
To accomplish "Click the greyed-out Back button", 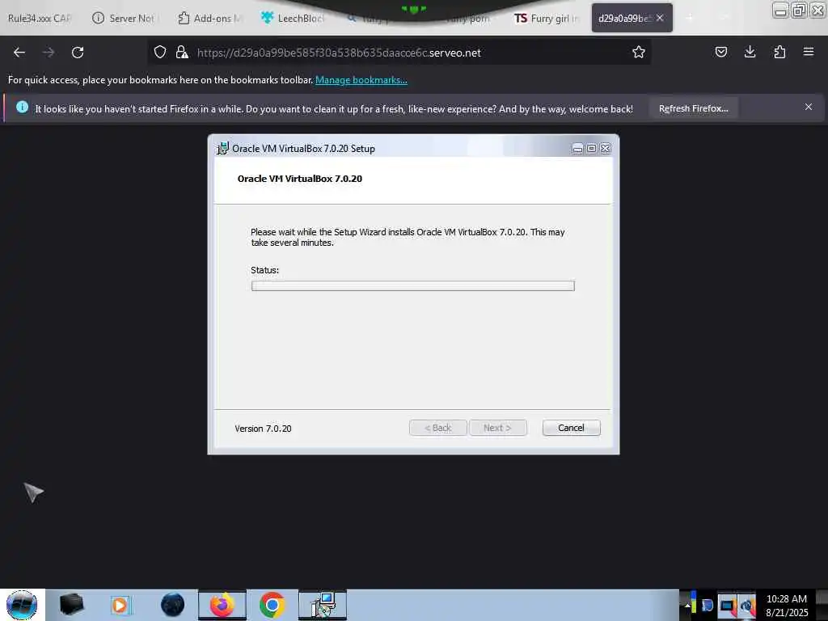I will (x=437, y=428).
